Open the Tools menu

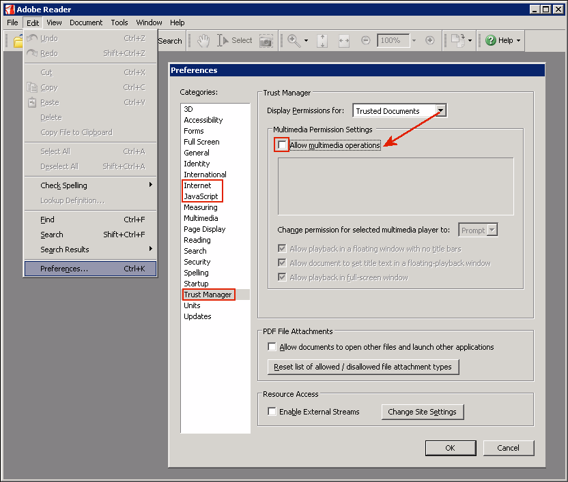pos(119,22)
